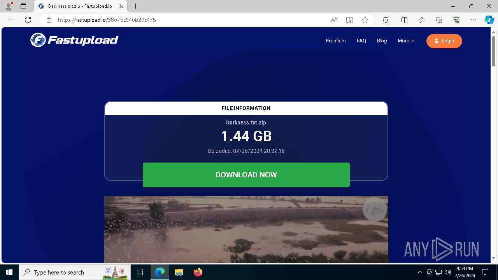Screen dimensions: 498x280
Task: Open network status tray icon
Action: [438, 272]
